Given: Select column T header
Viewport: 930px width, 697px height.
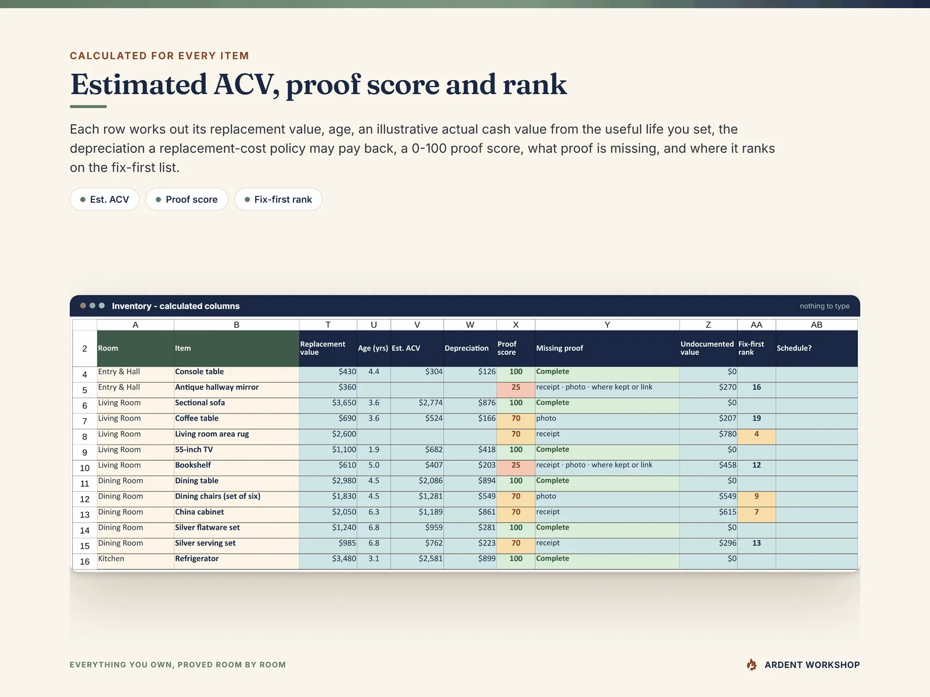Looking at the screenshot, I should pos(328,325).
